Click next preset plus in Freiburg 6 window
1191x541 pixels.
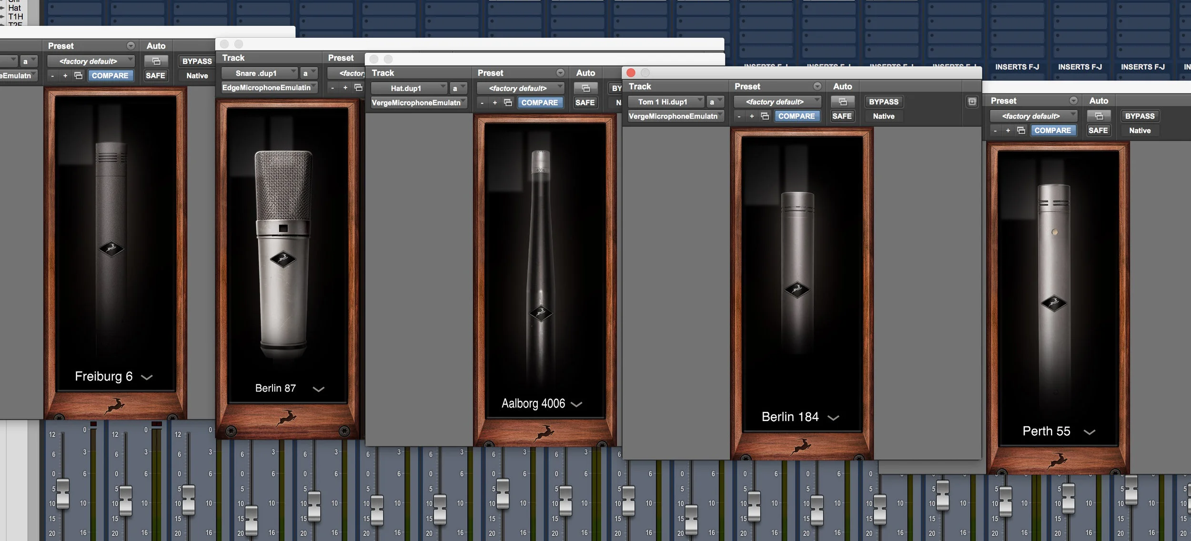(65, 75)
